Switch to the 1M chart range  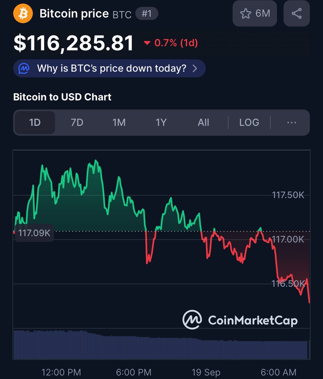[x=119, y=123]
